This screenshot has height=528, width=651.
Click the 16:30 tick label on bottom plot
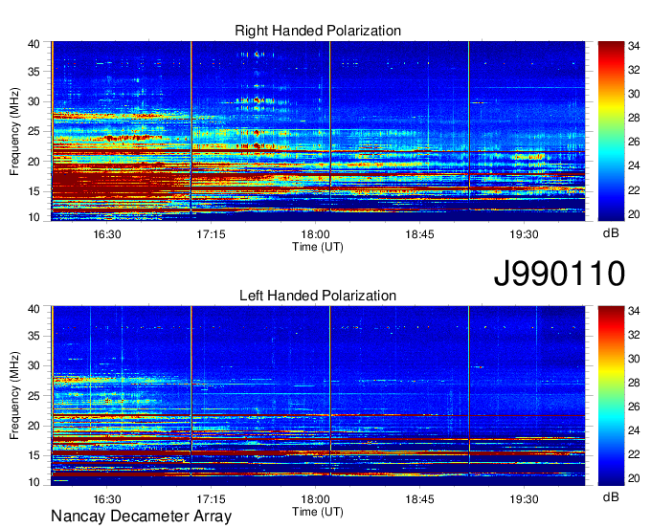point(106,499)
